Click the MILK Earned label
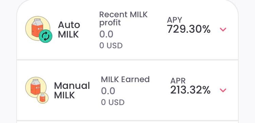The height and width of the screenshot is (123, 255). 125,79
